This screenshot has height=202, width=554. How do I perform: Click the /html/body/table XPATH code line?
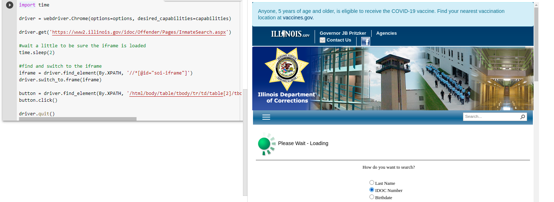130,93
